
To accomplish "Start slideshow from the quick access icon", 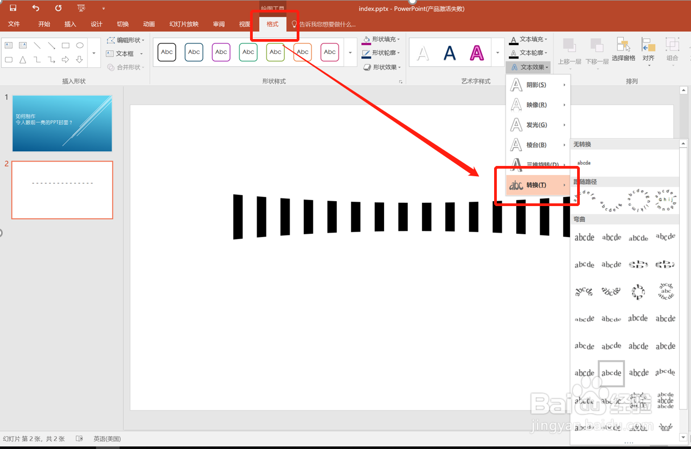I will [81, 8].
